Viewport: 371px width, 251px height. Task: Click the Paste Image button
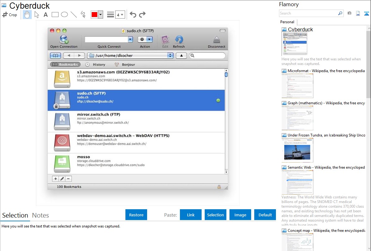point(240,215)
